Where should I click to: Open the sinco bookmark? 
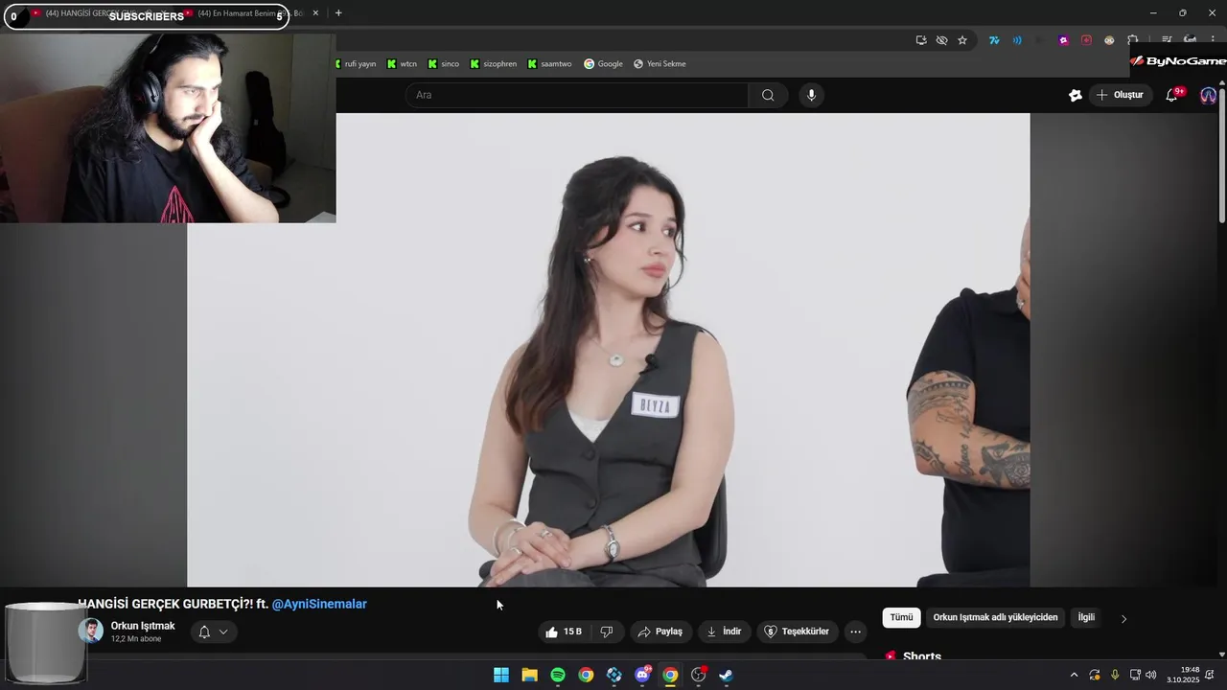(444, 64)
